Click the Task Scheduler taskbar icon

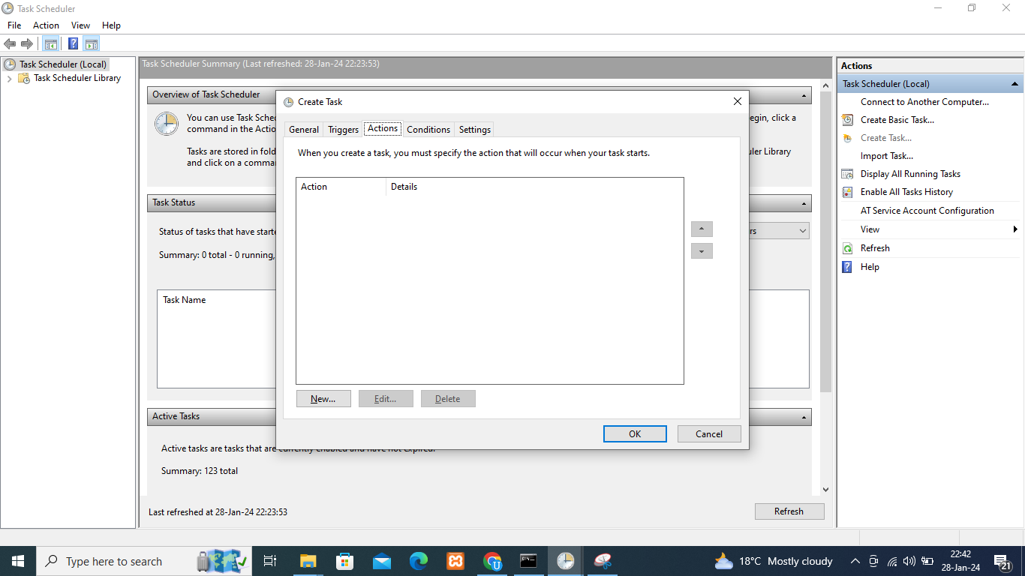tap(566, 561)
